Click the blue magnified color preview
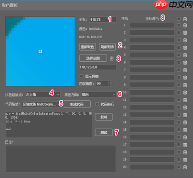 [40, 52]
